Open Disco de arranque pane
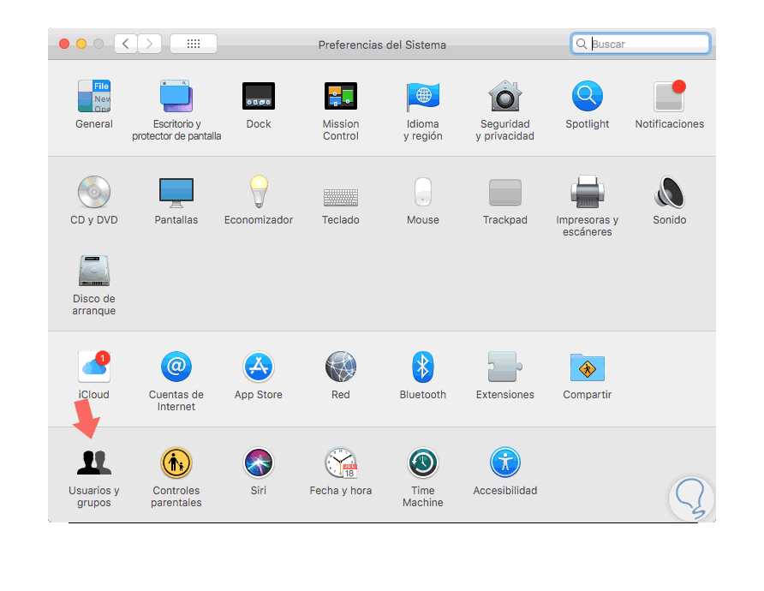This screenshot has width=764, height=591. [94, 271]
